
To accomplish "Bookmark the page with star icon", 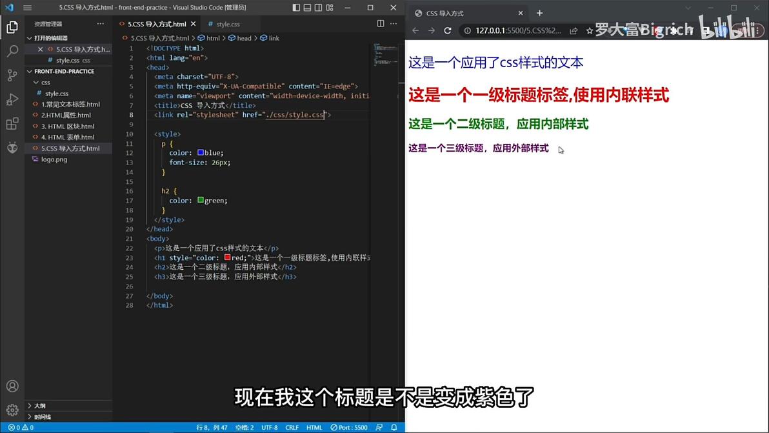I will (590, 31).
